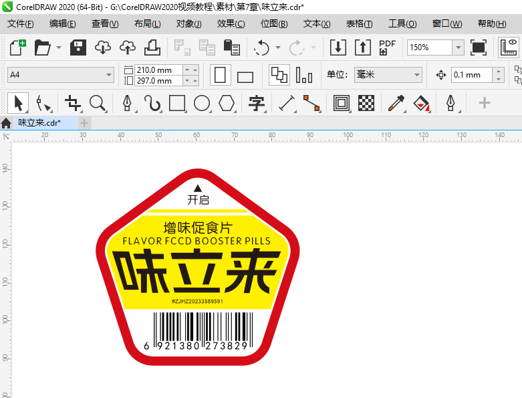The image size is (522, 398).
Task: Click the 味立来 headline text on canvas
Action: (x=196, y=271)
